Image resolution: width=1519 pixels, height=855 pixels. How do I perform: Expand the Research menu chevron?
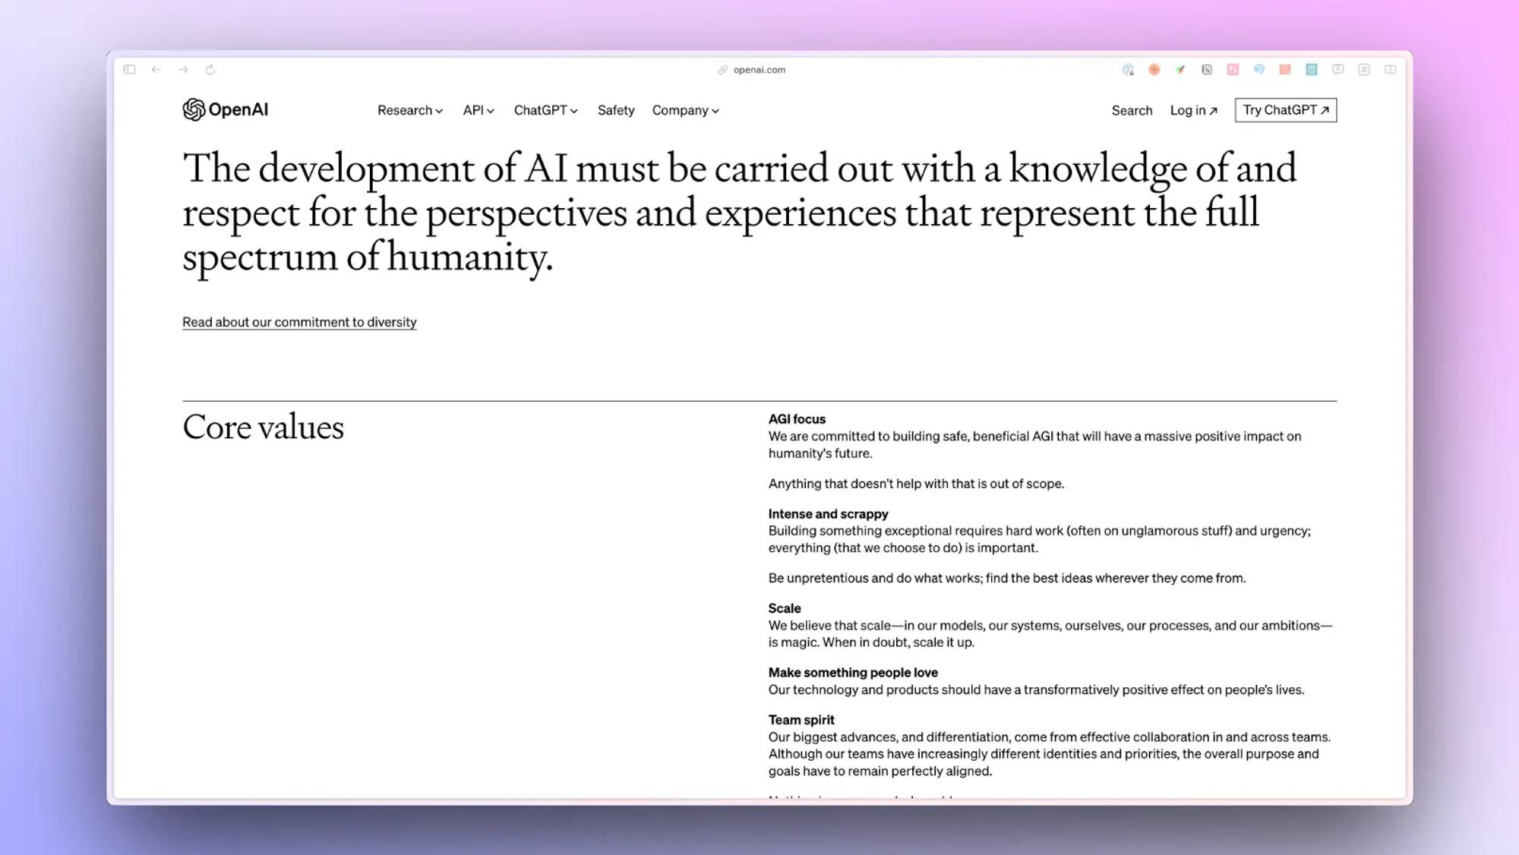click(439, 111)
